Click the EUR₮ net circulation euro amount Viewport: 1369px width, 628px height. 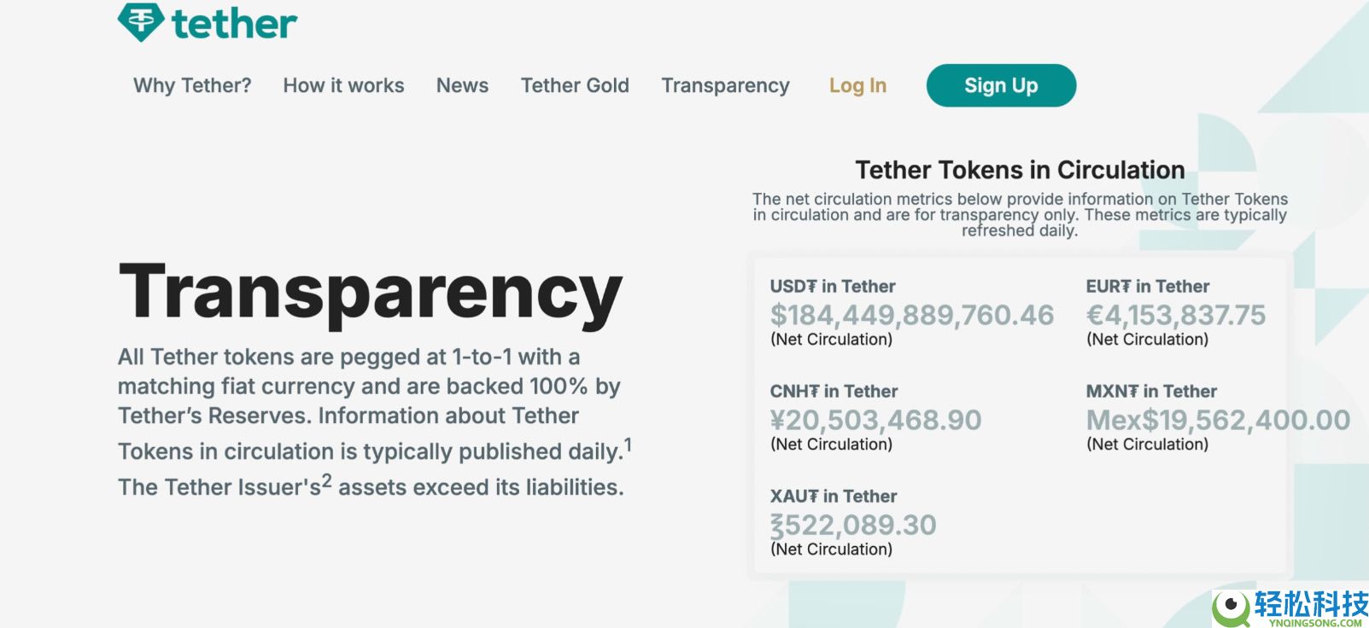(1175, 315)
